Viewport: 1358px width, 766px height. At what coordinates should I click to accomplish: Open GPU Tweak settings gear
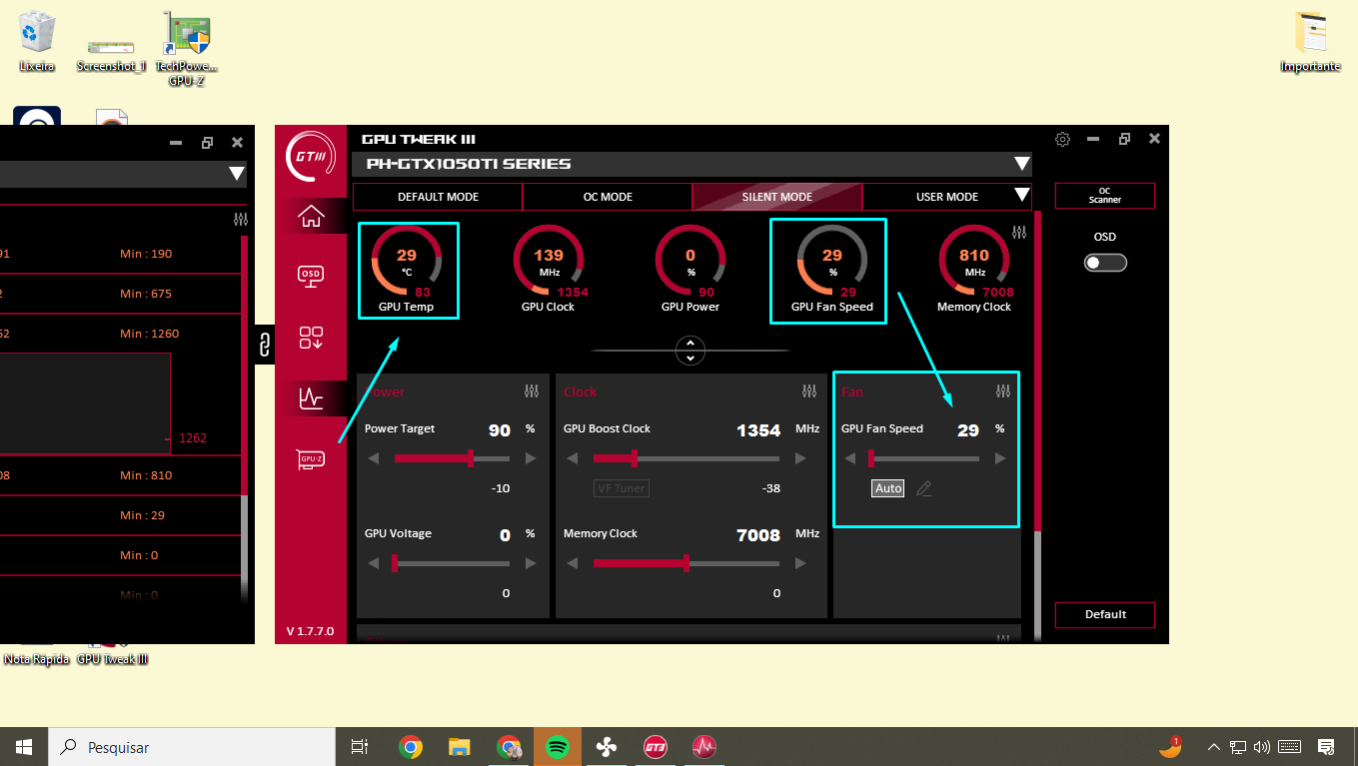1063,139
